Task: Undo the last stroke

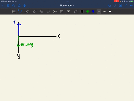Action: [109, 6]
